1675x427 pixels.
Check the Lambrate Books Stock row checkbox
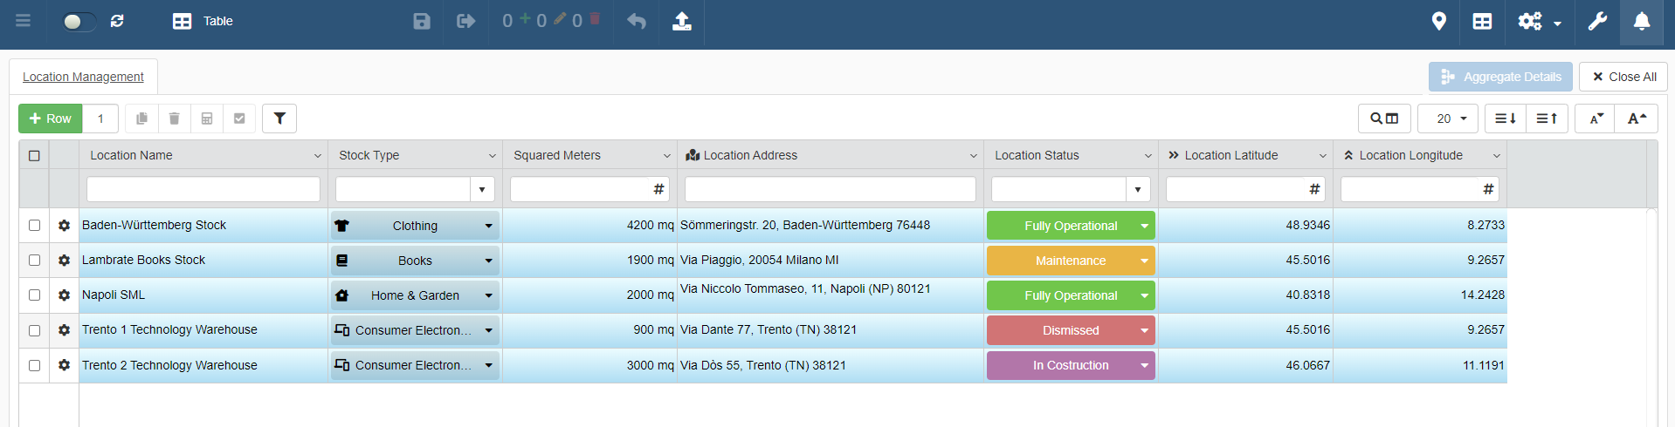pos(34,260)
